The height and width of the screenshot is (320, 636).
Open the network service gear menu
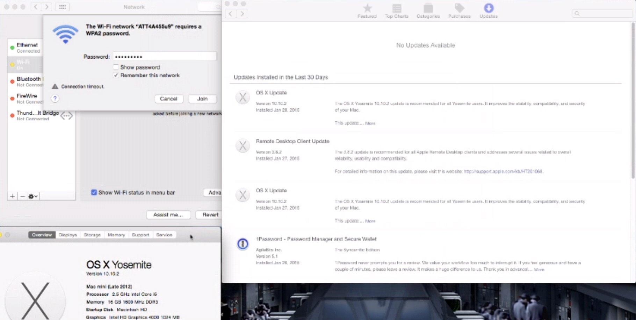click(33, 196)
